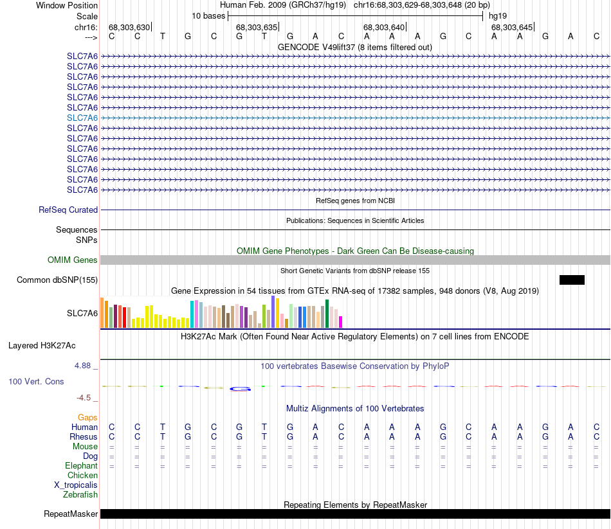
Task: Click the SLC7A6 label beside the GTEx bar chart
Action: click(82, 313)
